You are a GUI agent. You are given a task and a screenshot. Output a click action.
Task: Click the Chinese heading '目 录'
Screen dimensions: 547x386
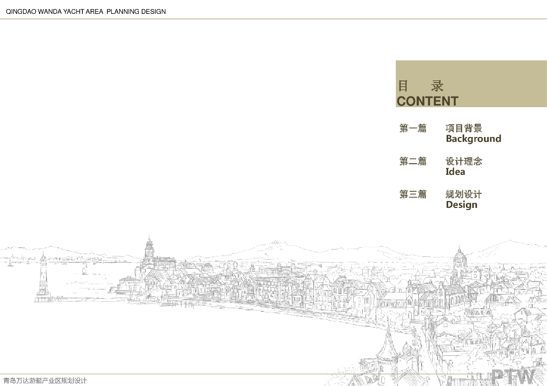(x=421, y=86)
